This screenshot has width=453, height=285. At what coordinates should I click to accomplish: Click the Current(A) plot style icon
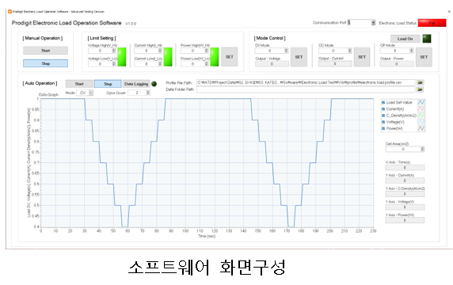point(421,109)
